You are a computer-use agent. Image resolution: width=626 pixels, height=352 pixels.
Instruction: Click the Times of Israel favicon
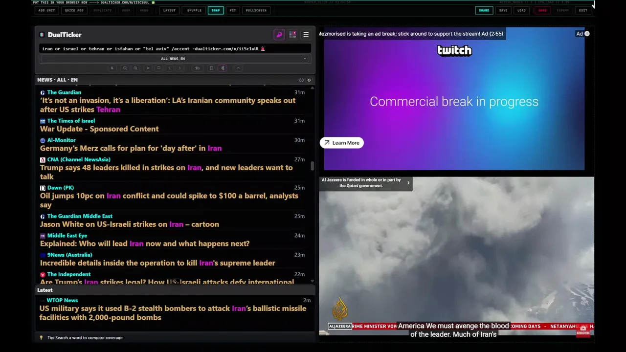(x=43, y=121)
